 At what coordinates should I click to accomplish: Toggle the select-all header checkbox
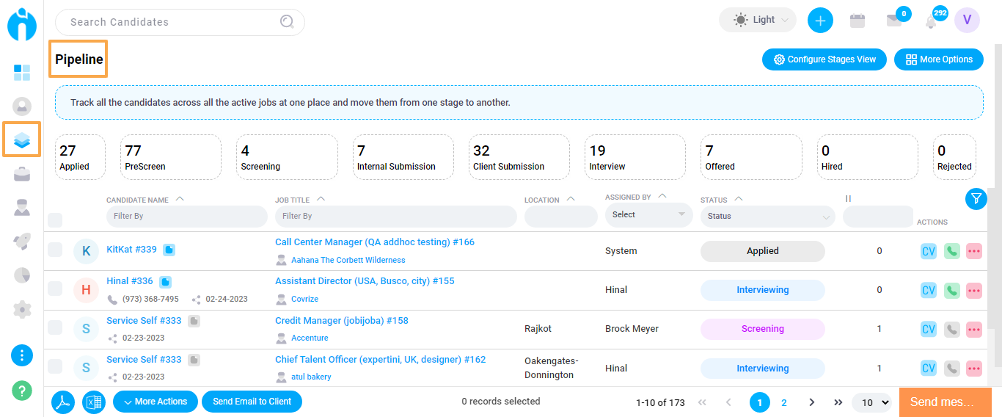point(55,220)
